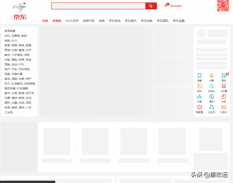The width and height of the screenshot is (233, 183).
Task: Open 话费 phone recharge icon
Action: click(x=200, y=75)
